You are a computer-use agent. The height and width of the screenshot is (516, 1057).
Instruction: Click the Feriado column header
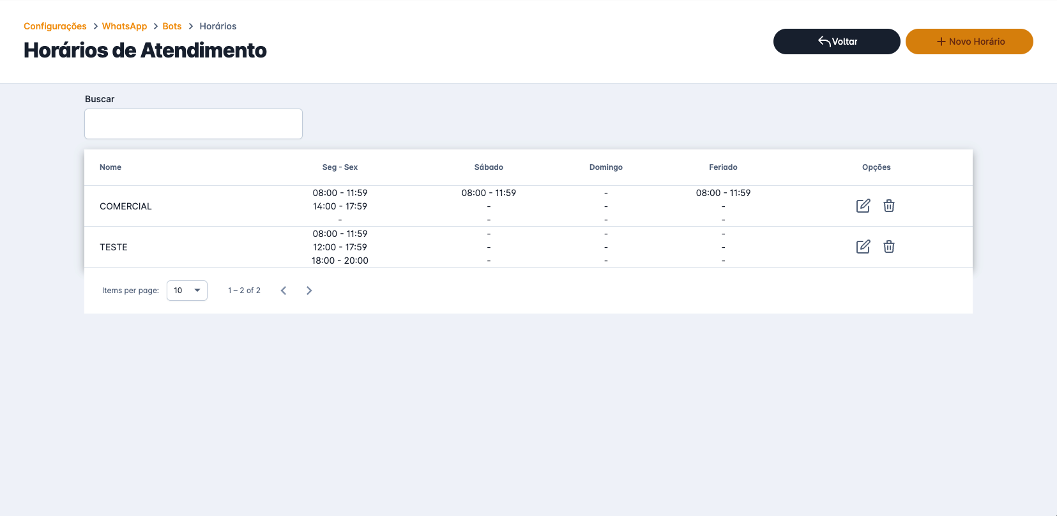coord(723,167)
